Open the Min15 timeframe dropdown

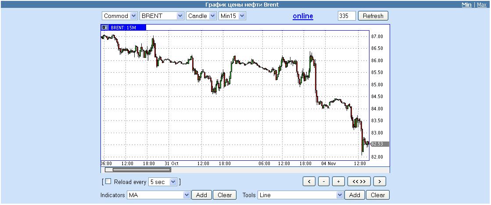click(232, 16)
